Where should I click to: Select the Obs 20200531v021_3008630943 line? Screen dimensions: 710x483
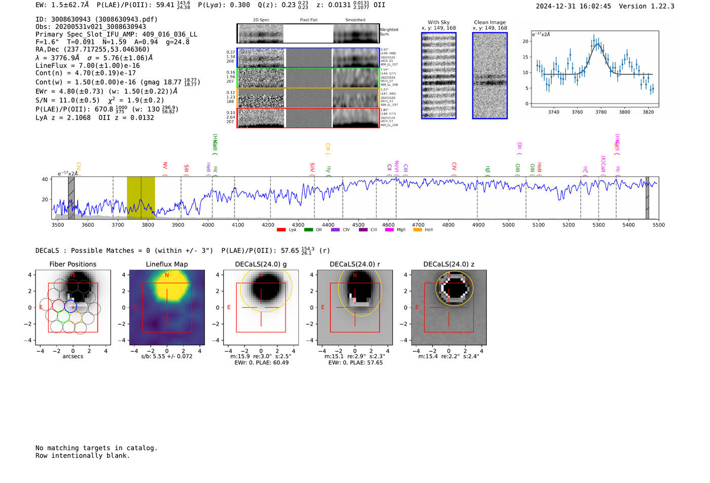coord(91,27)
